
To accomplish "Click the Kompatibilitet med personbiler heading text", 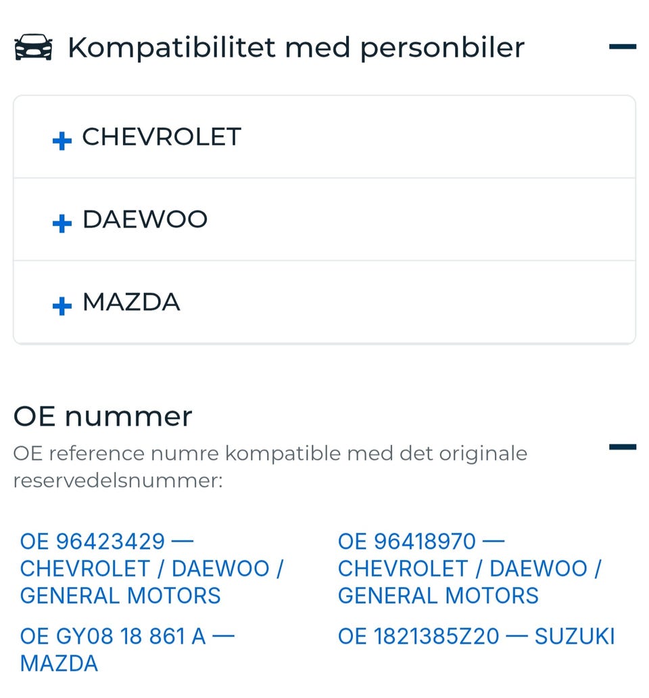I will click(295, 47).
